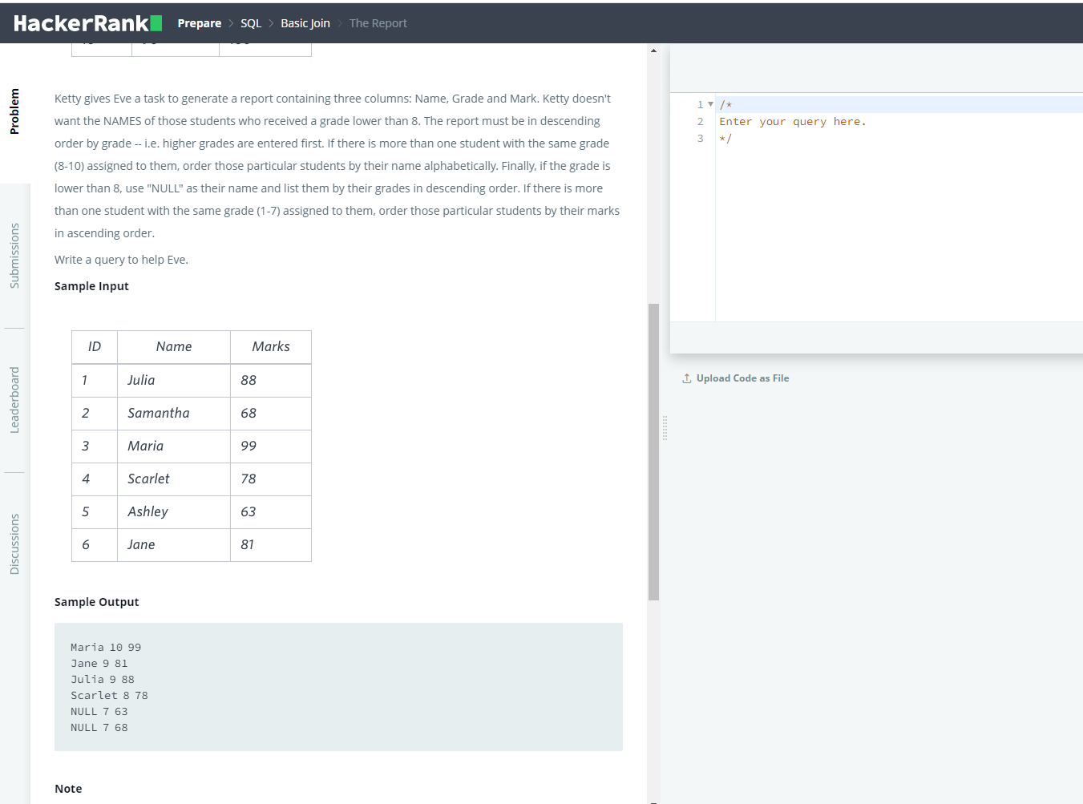This screenshot has width=1083, height=804.
Task: Click the problem pane scrollbar thumb
Action: tap(653, 452)
